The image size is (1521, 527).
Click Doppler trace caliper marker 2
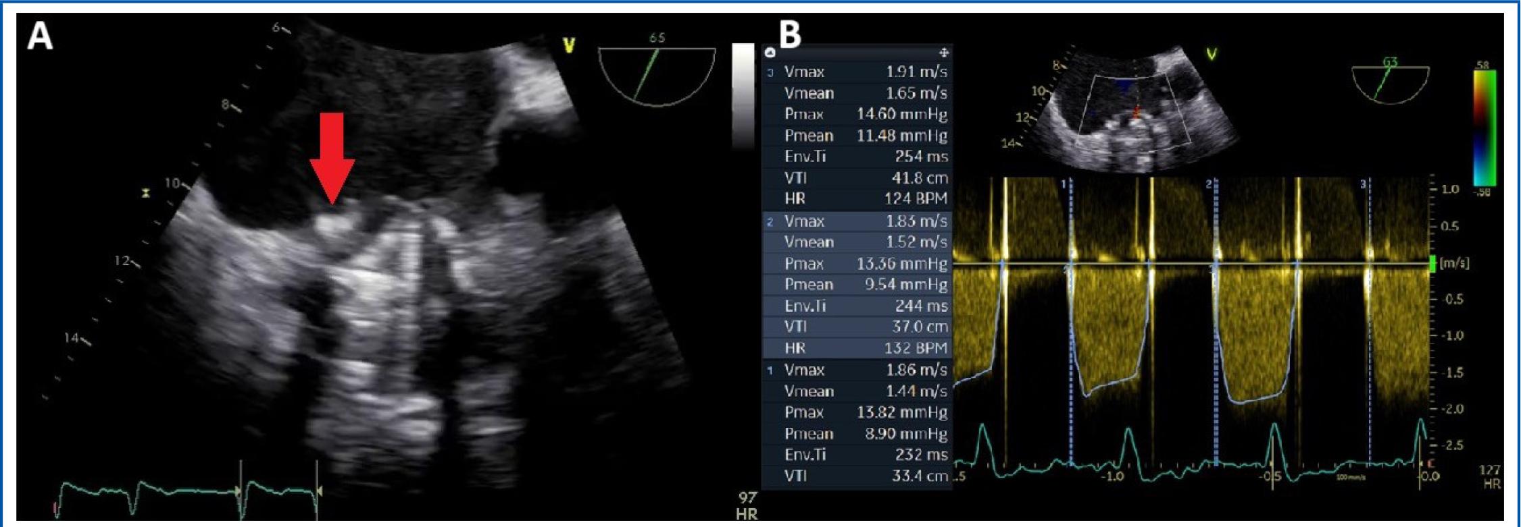[x=1209, y=184]
